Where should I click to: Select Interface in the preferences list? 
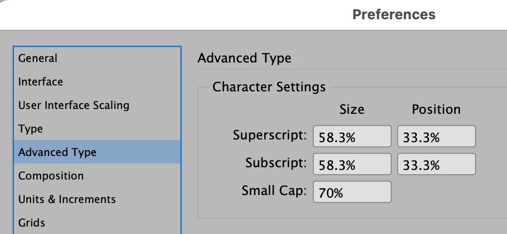point(97,82)
